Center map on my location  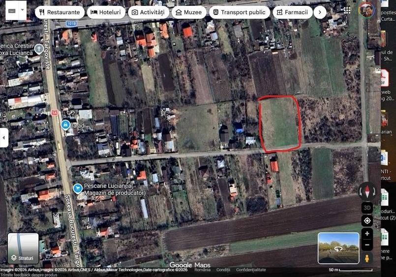coord(367,221)
